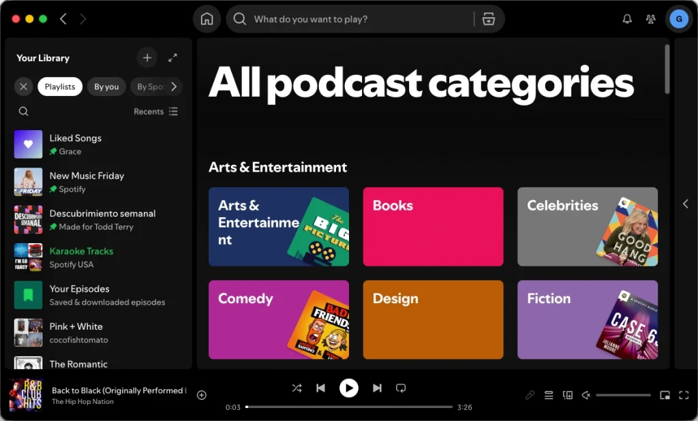
Task: Open the Queue icon
Action: pos(549,395)
